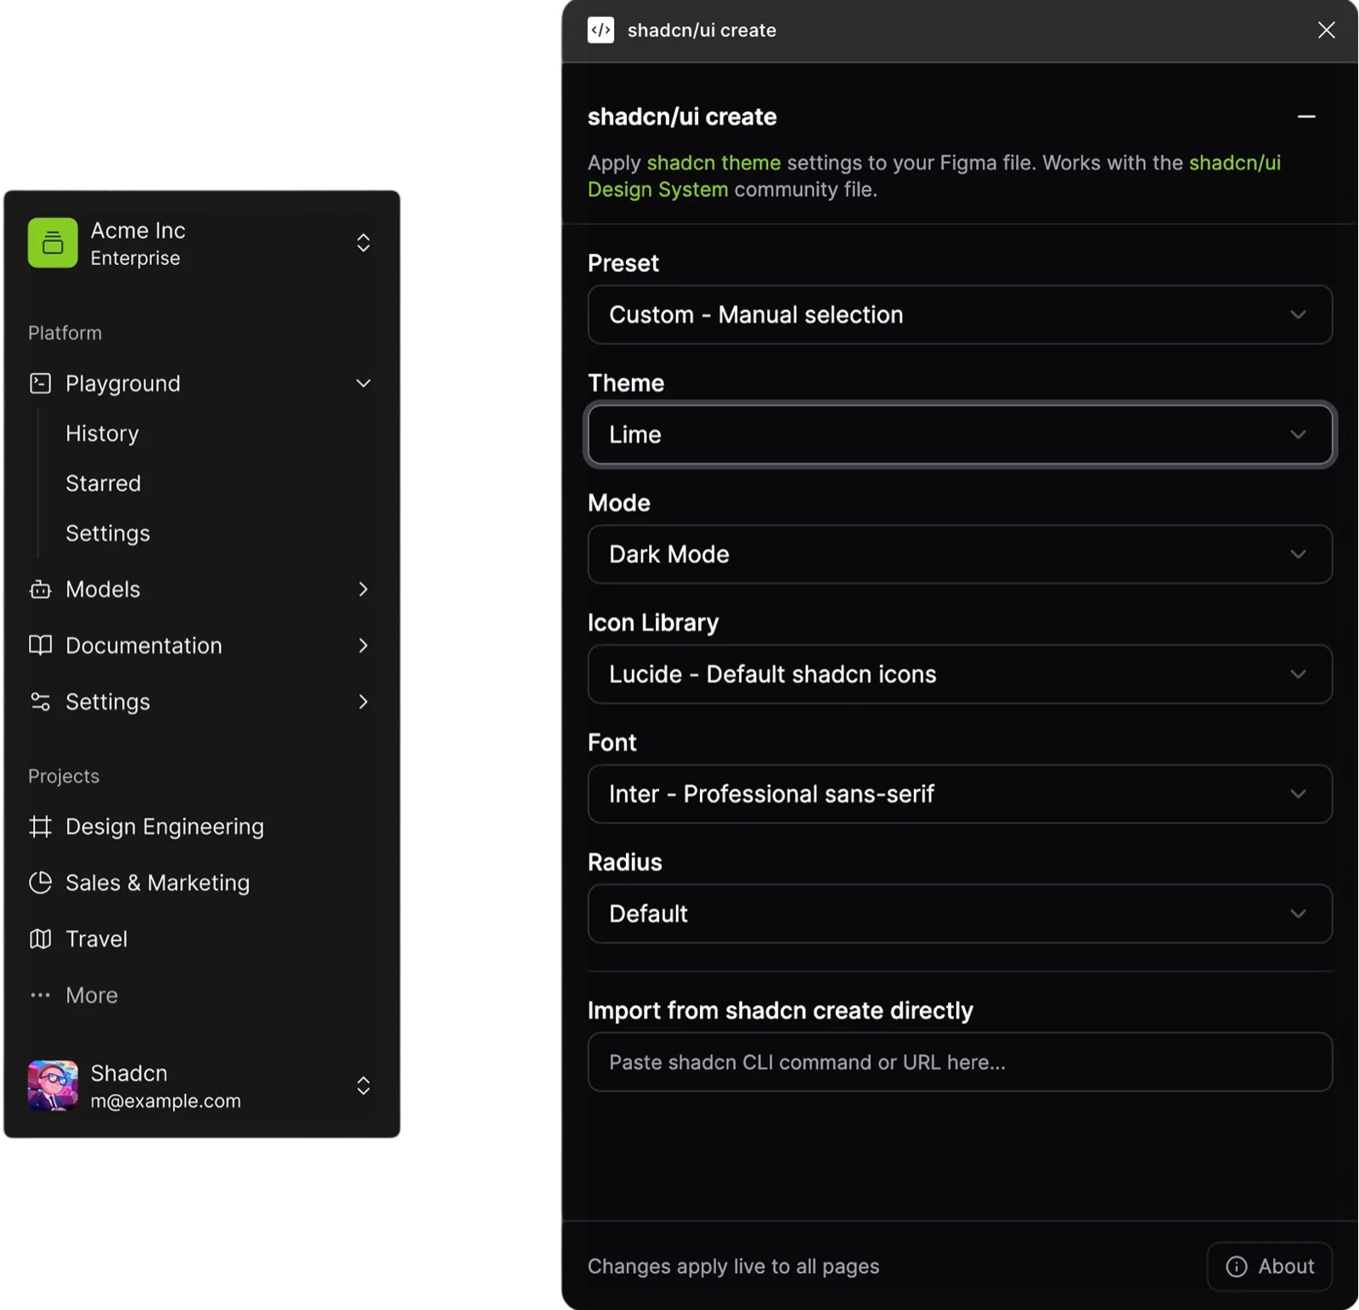Follow the shadcn theme link

[713, 162]
